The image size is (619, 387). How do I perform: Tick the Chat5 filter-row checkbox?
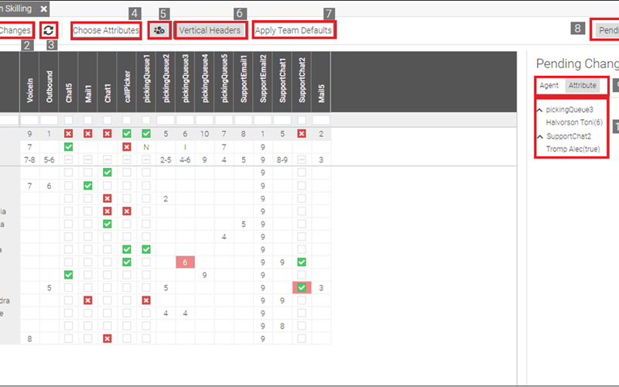click(68, 120)
